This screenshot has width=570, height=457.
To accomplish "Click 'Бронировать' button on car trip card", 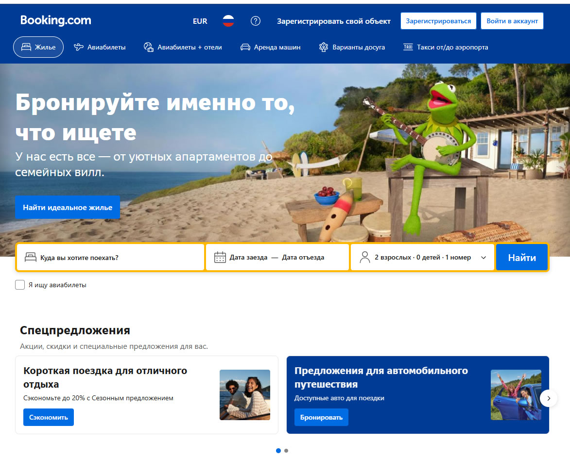I will tap(321, 417).
